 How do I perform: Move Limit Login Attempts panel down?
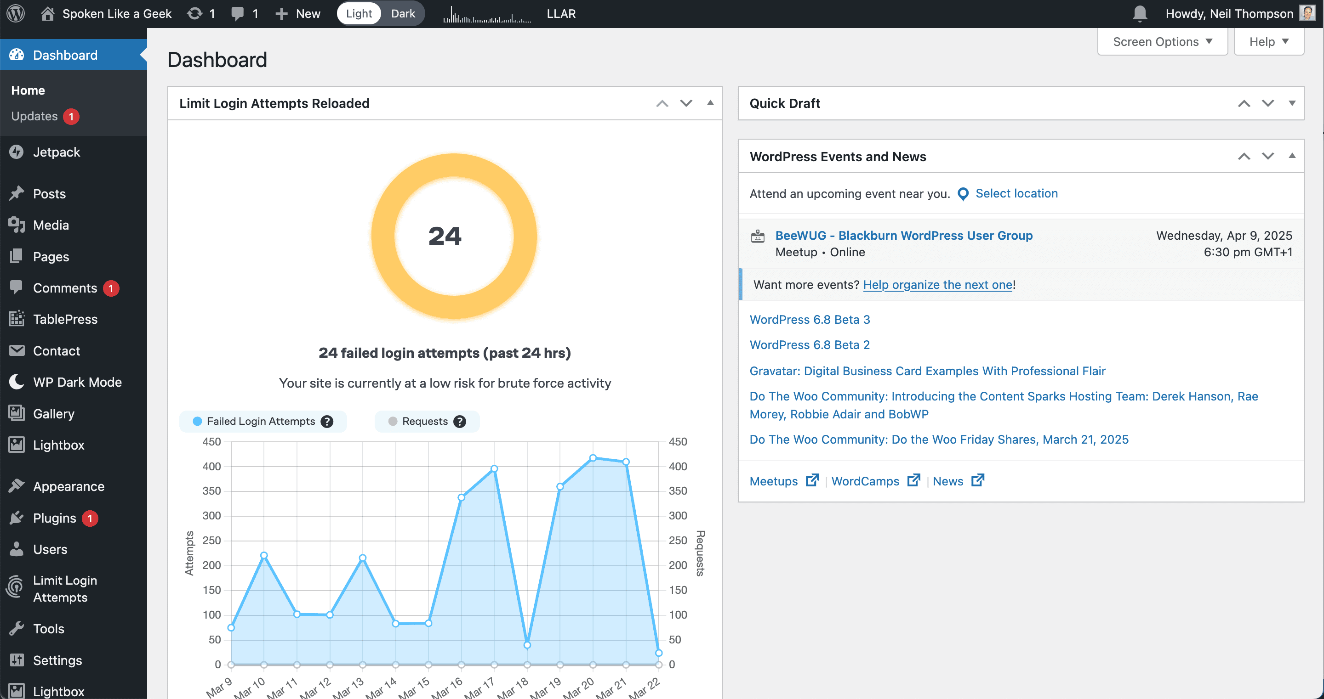click(x=686, y=103)
